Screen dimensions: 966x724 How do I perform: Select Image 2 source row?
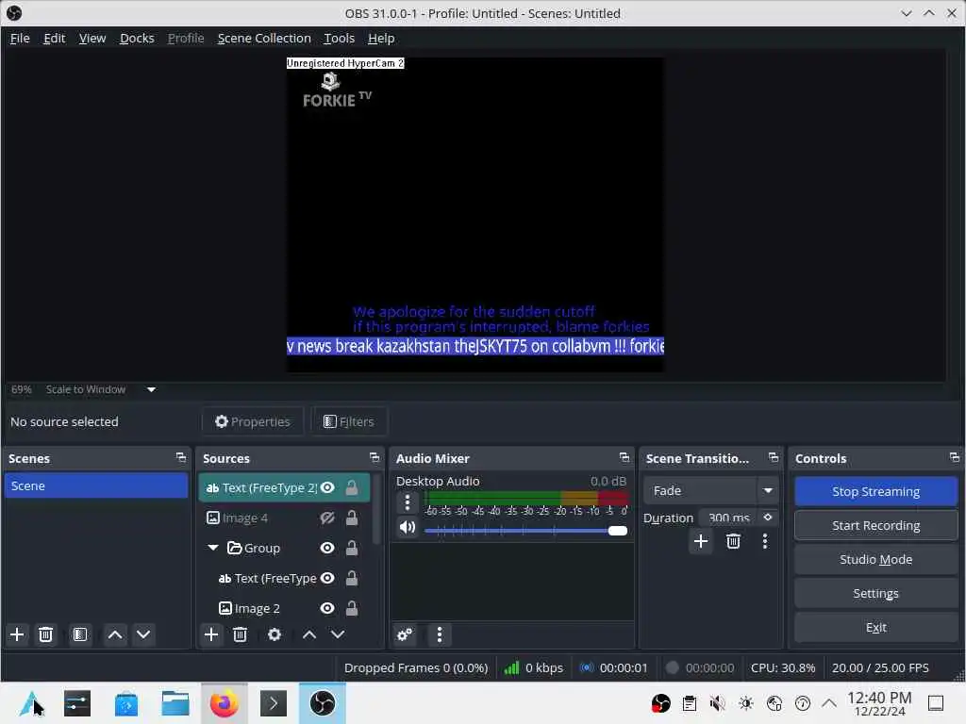click(285, 608)
